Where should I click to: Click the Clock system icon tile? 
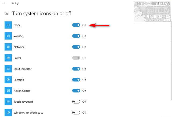click(x=8, y=25)
